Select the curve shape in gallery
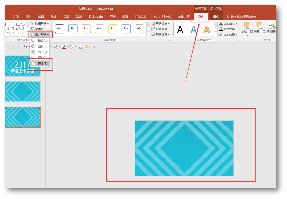 [13, 34]
